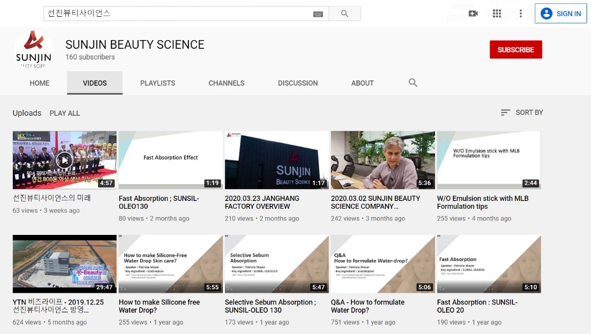Viewport: 591px width, 334px height.
Task: Open title 2020.03.23 Janghang Factory Overview
Action: [262, 202]
